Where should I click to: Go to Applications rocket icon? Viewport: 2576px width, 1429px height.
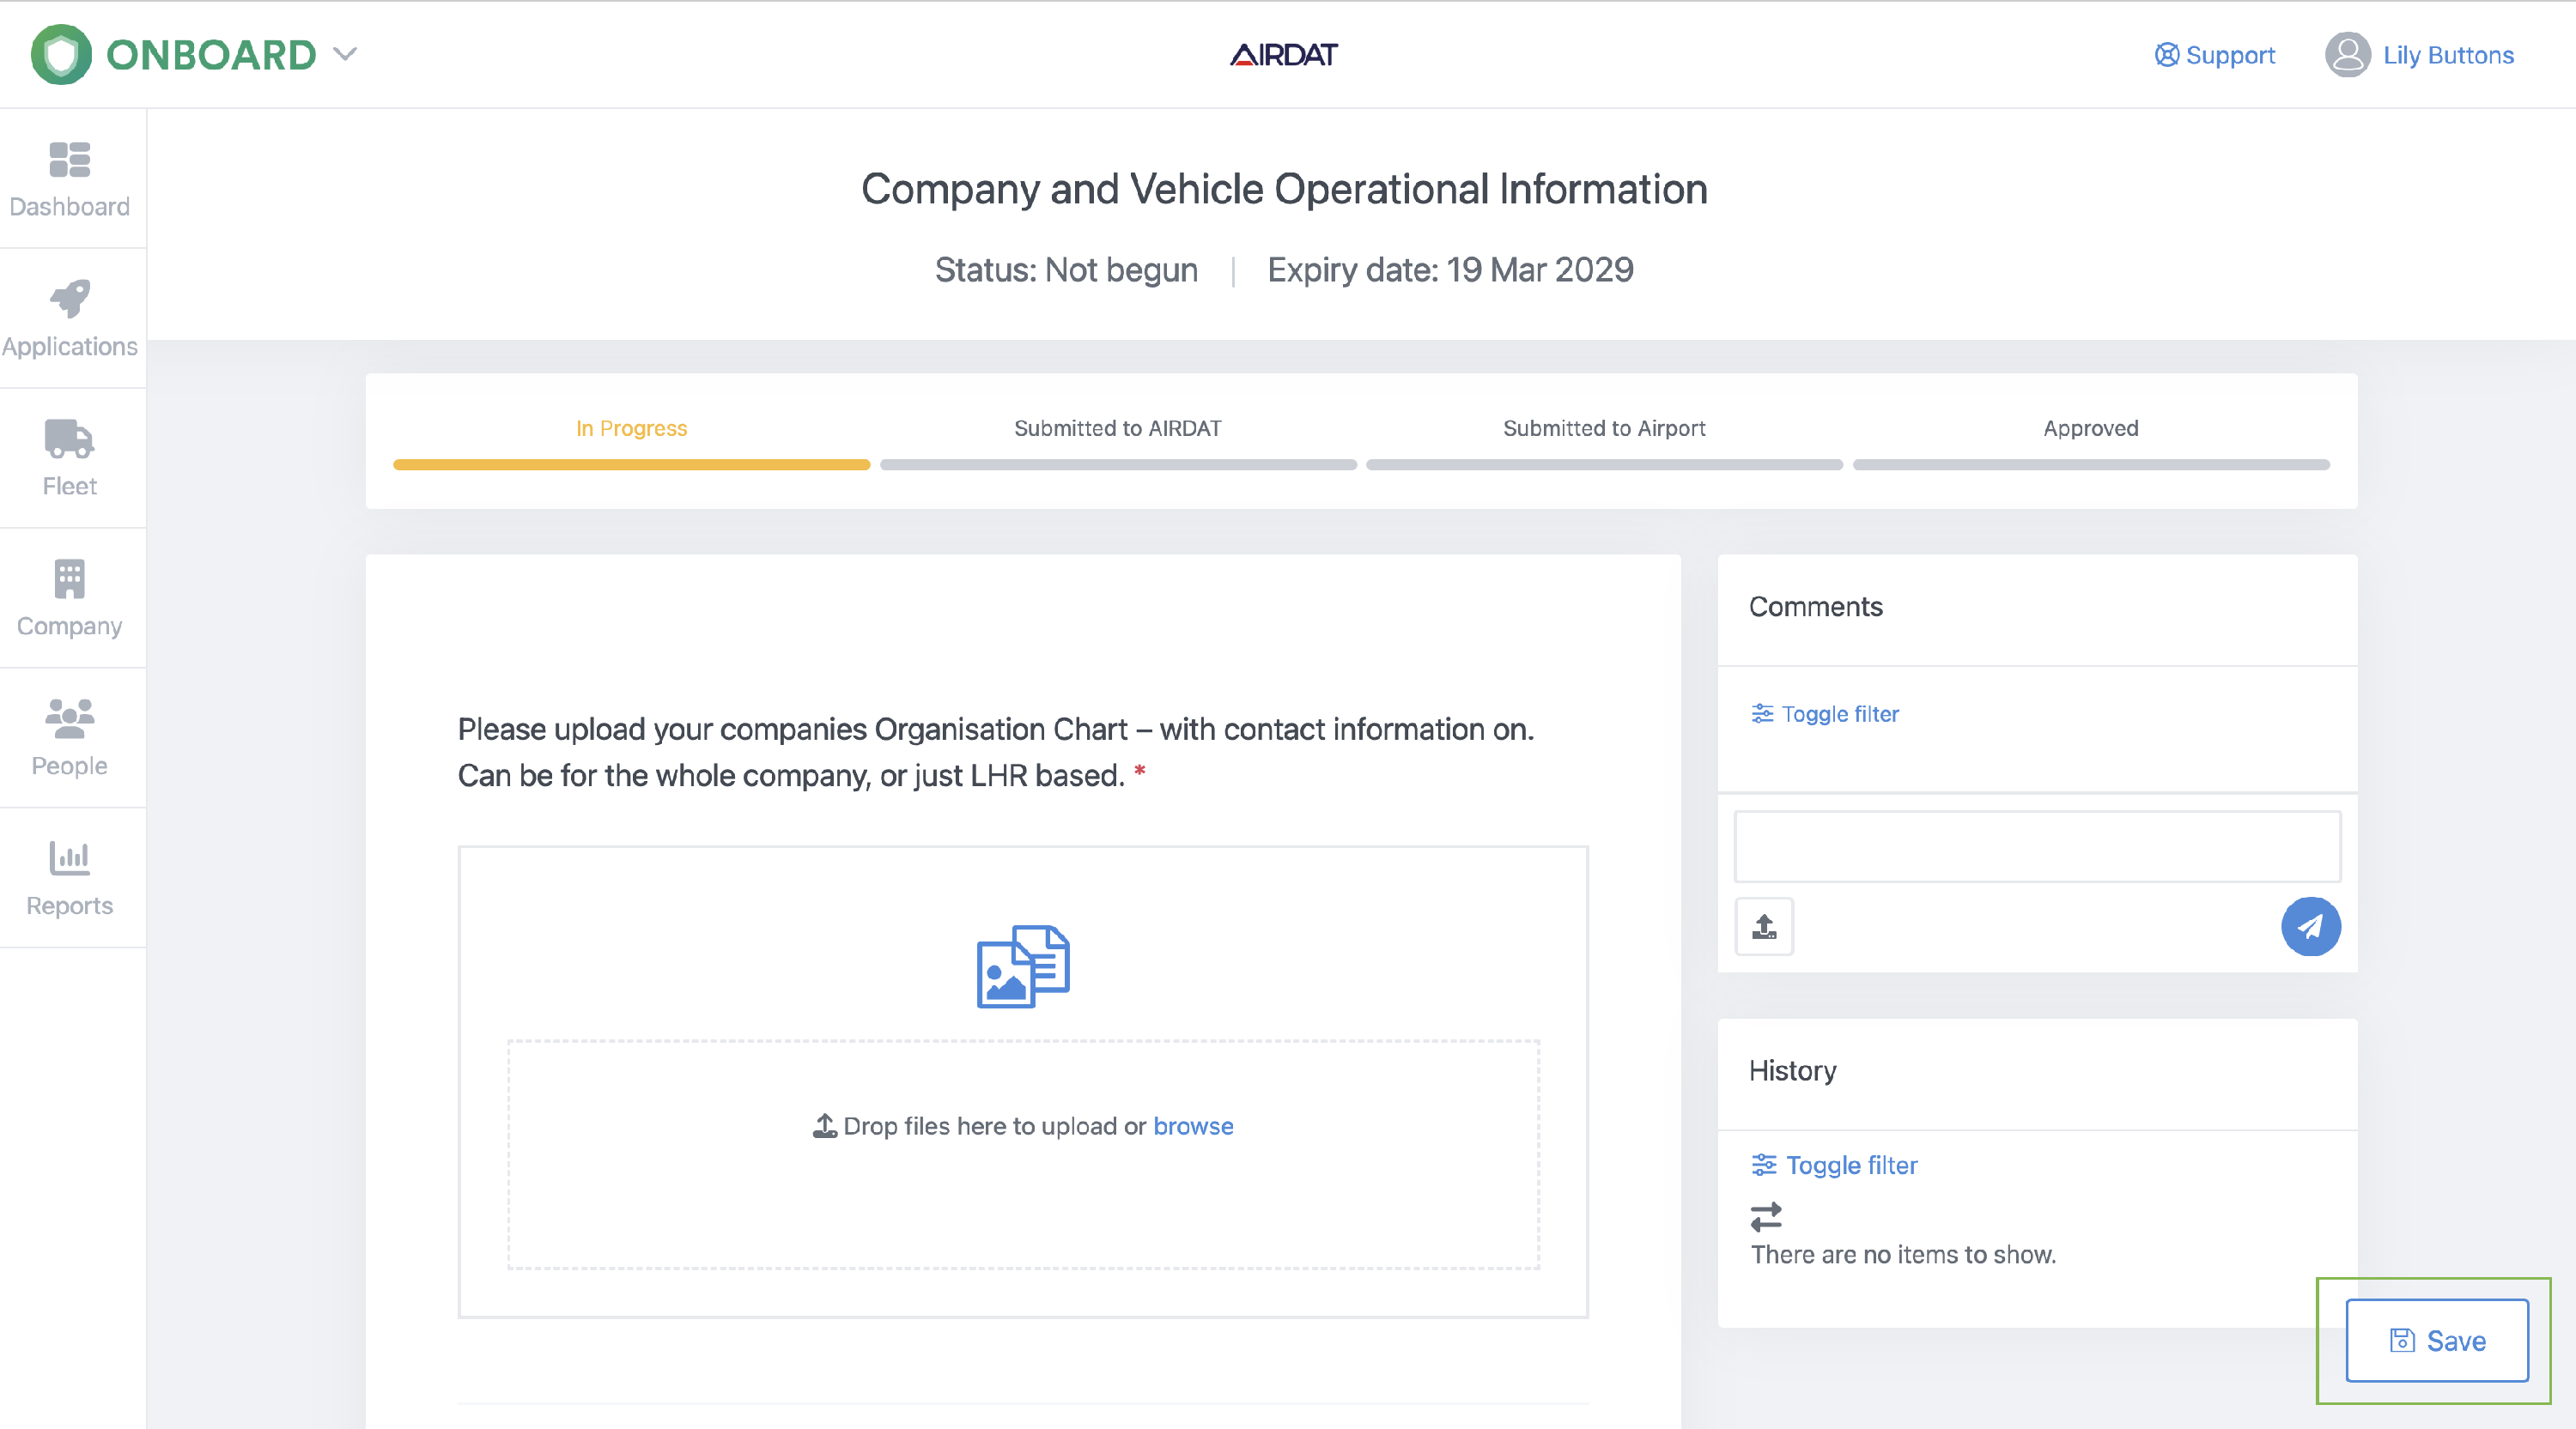click(69, 299)
